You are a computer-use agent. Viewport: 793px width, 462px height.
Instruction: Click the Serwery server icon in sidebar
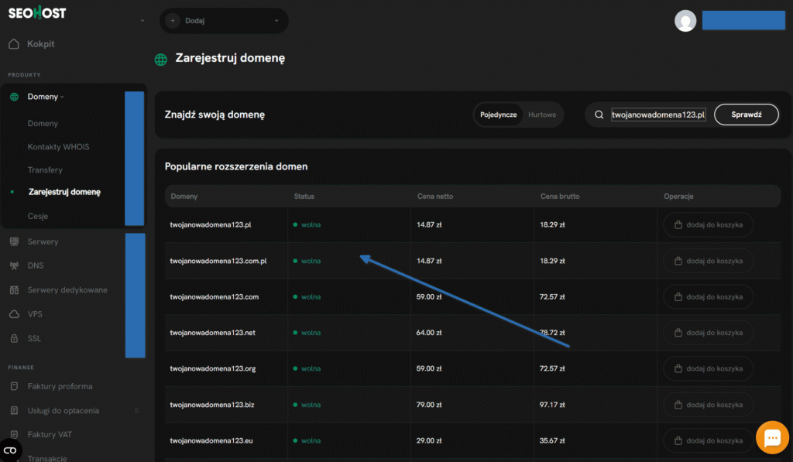(x=14, y=241)
